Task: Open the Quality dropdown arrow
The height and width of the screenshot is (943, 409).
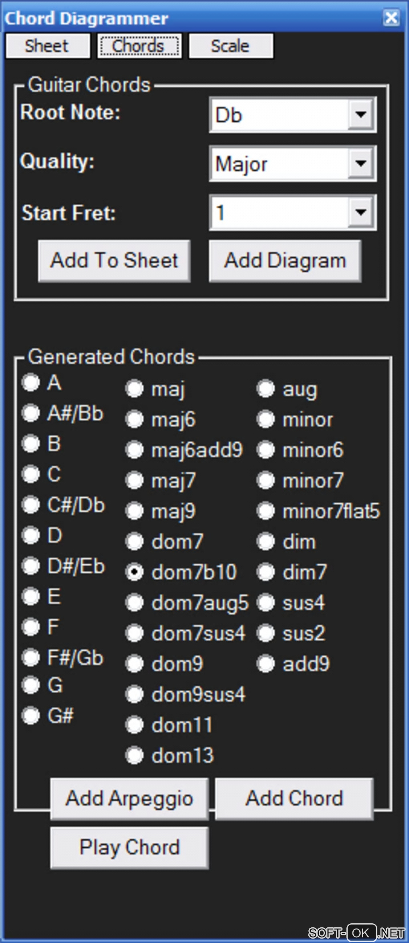Action: pos(361,164)
